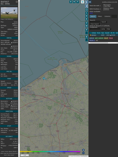Collapse sidebar using left chevron button
Viewport: 118px width, 157px height.
[x=87, y=6]
